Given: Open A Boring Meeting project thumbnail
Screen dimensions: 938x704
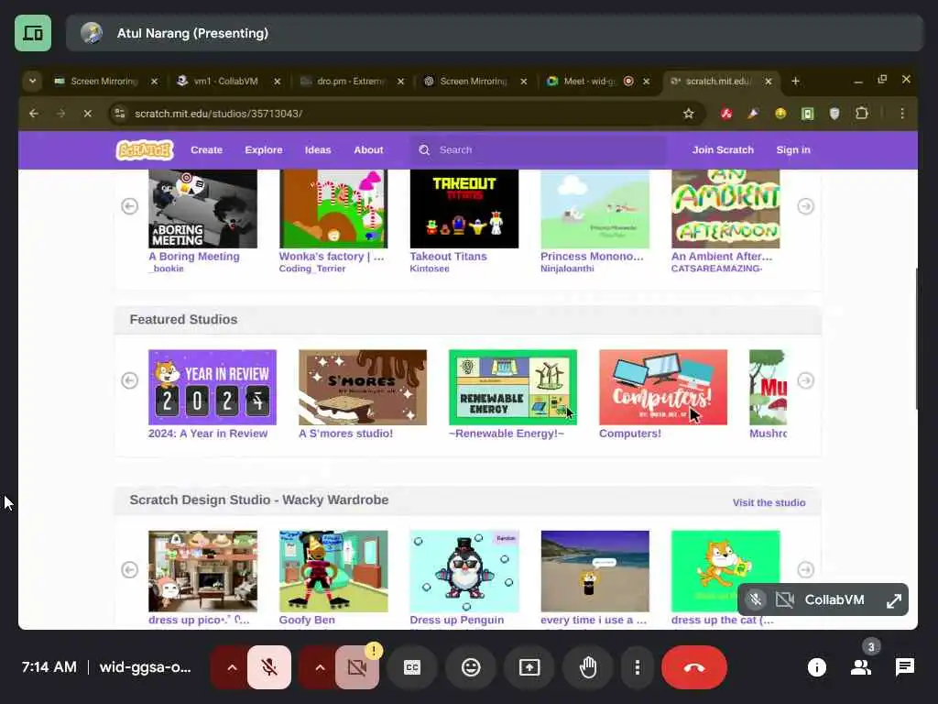Looking at the screenshot, I should point(202,208).
